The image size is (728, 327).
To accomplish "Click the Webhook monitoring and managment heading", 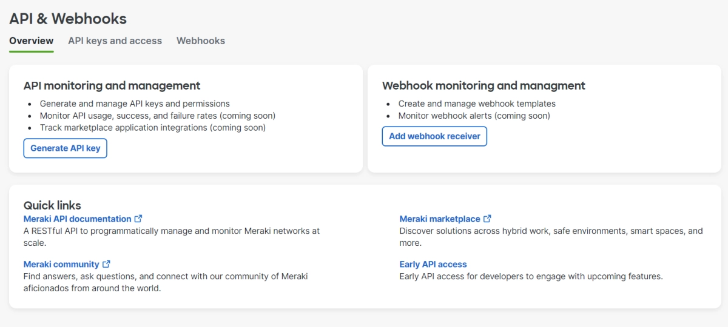I will pyautogui.click(x=484, y=85).
